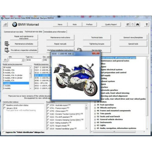Image resolution: width=152 pixels, height=152 pixels.
Task: Click the BMW roundel logo next to BMW Motorrad
Action: (15, 24)
